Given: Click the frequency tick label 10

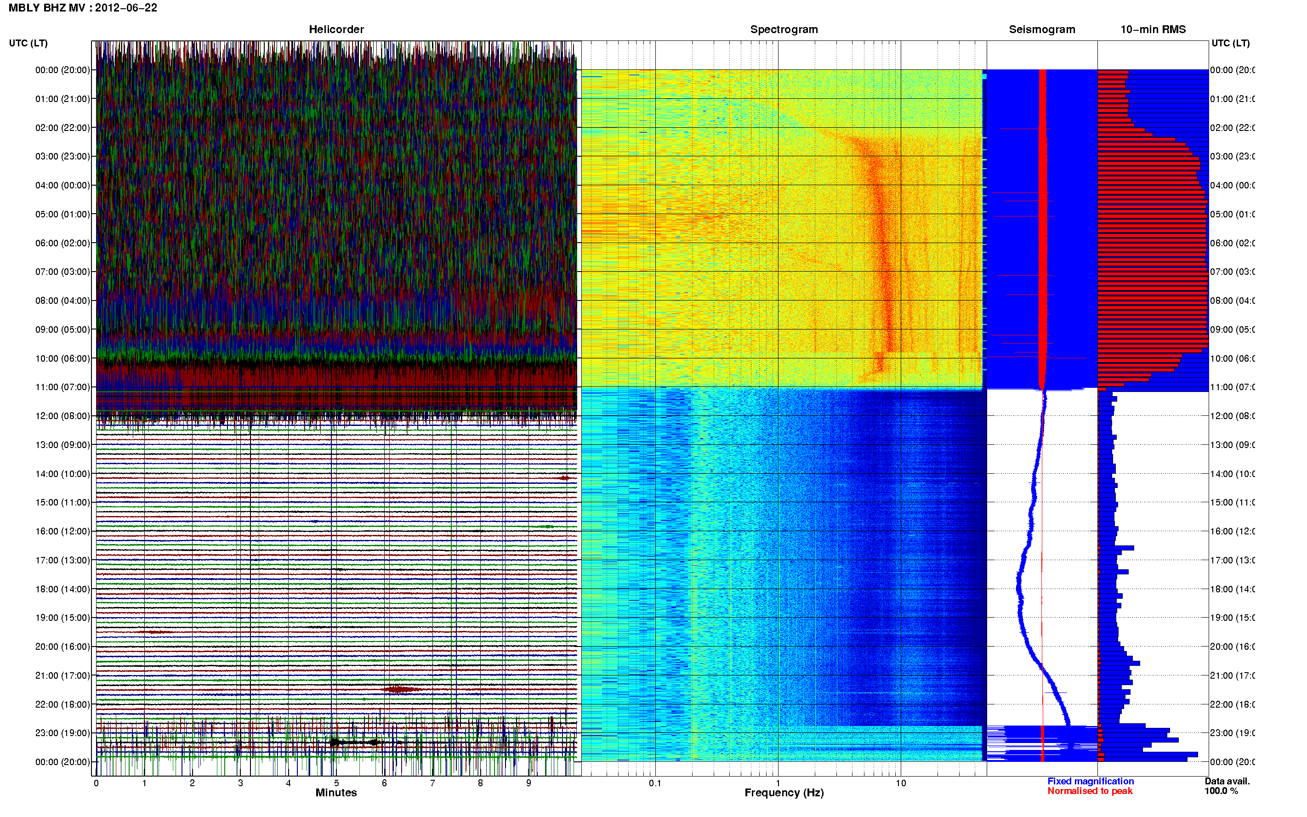Looking at the screenshot, I should [901, 783].
